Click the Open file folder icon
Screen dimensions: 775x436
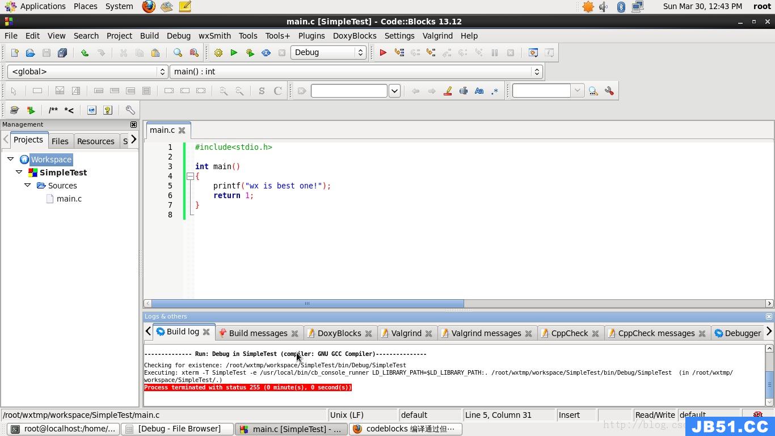click(x=31, y=53)
